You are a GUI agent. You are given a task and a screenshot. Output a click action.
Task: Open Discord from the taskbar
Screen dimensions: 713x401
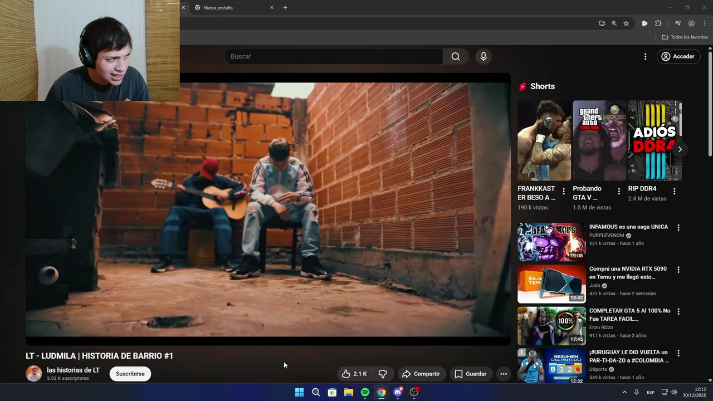point(398,392)
